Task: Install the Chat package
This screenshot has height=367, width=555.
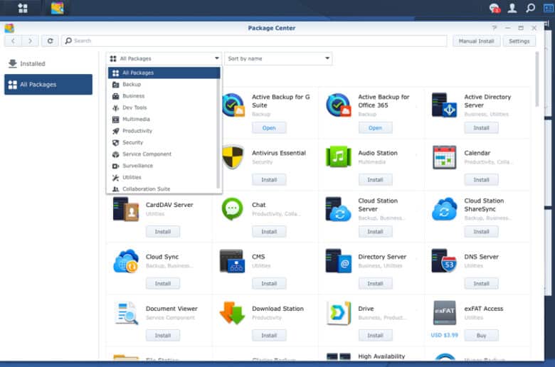Action: pos(269,232)
